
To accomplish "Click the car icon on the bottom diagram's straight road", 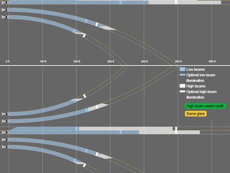I will click(4, 132).
